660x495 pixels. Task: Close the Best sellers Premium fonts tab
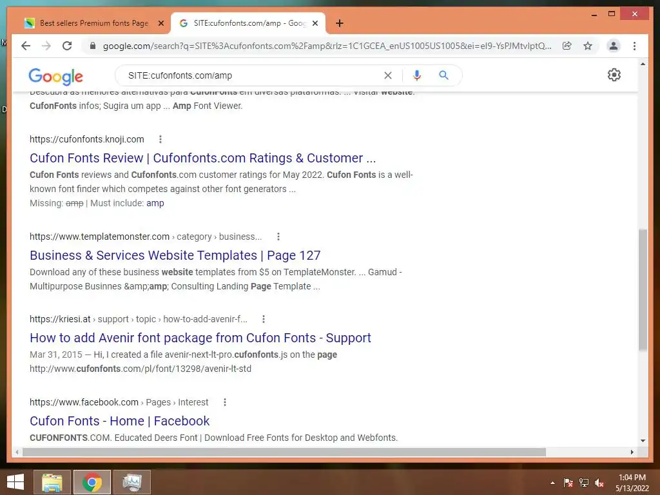pos(160,23)
